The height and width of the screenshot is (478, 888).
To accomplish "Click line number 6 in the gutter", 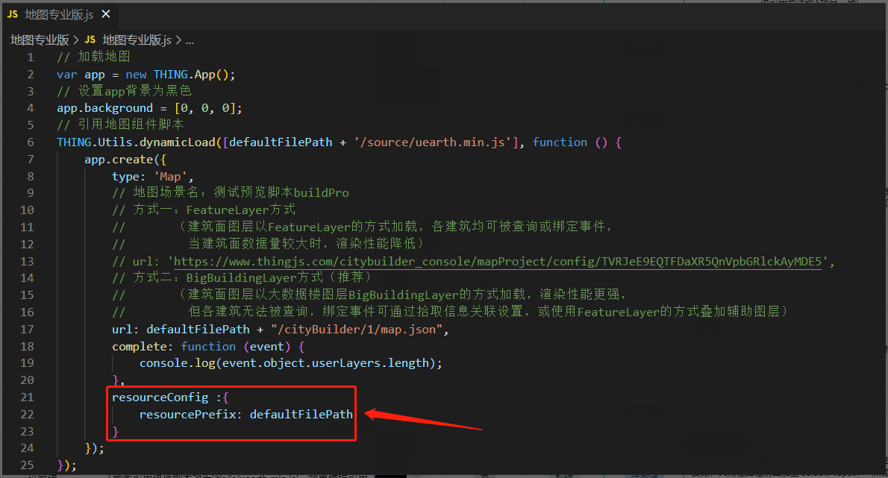I will click(31, 142).
